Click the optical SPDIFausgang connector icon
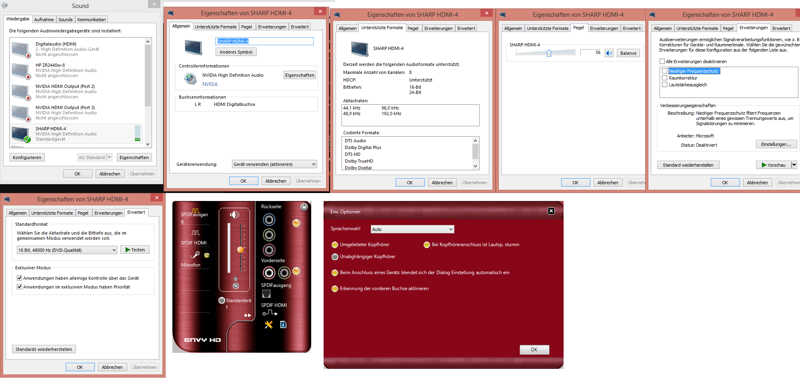This screenshot has width=800, height=384. point(266,294)
